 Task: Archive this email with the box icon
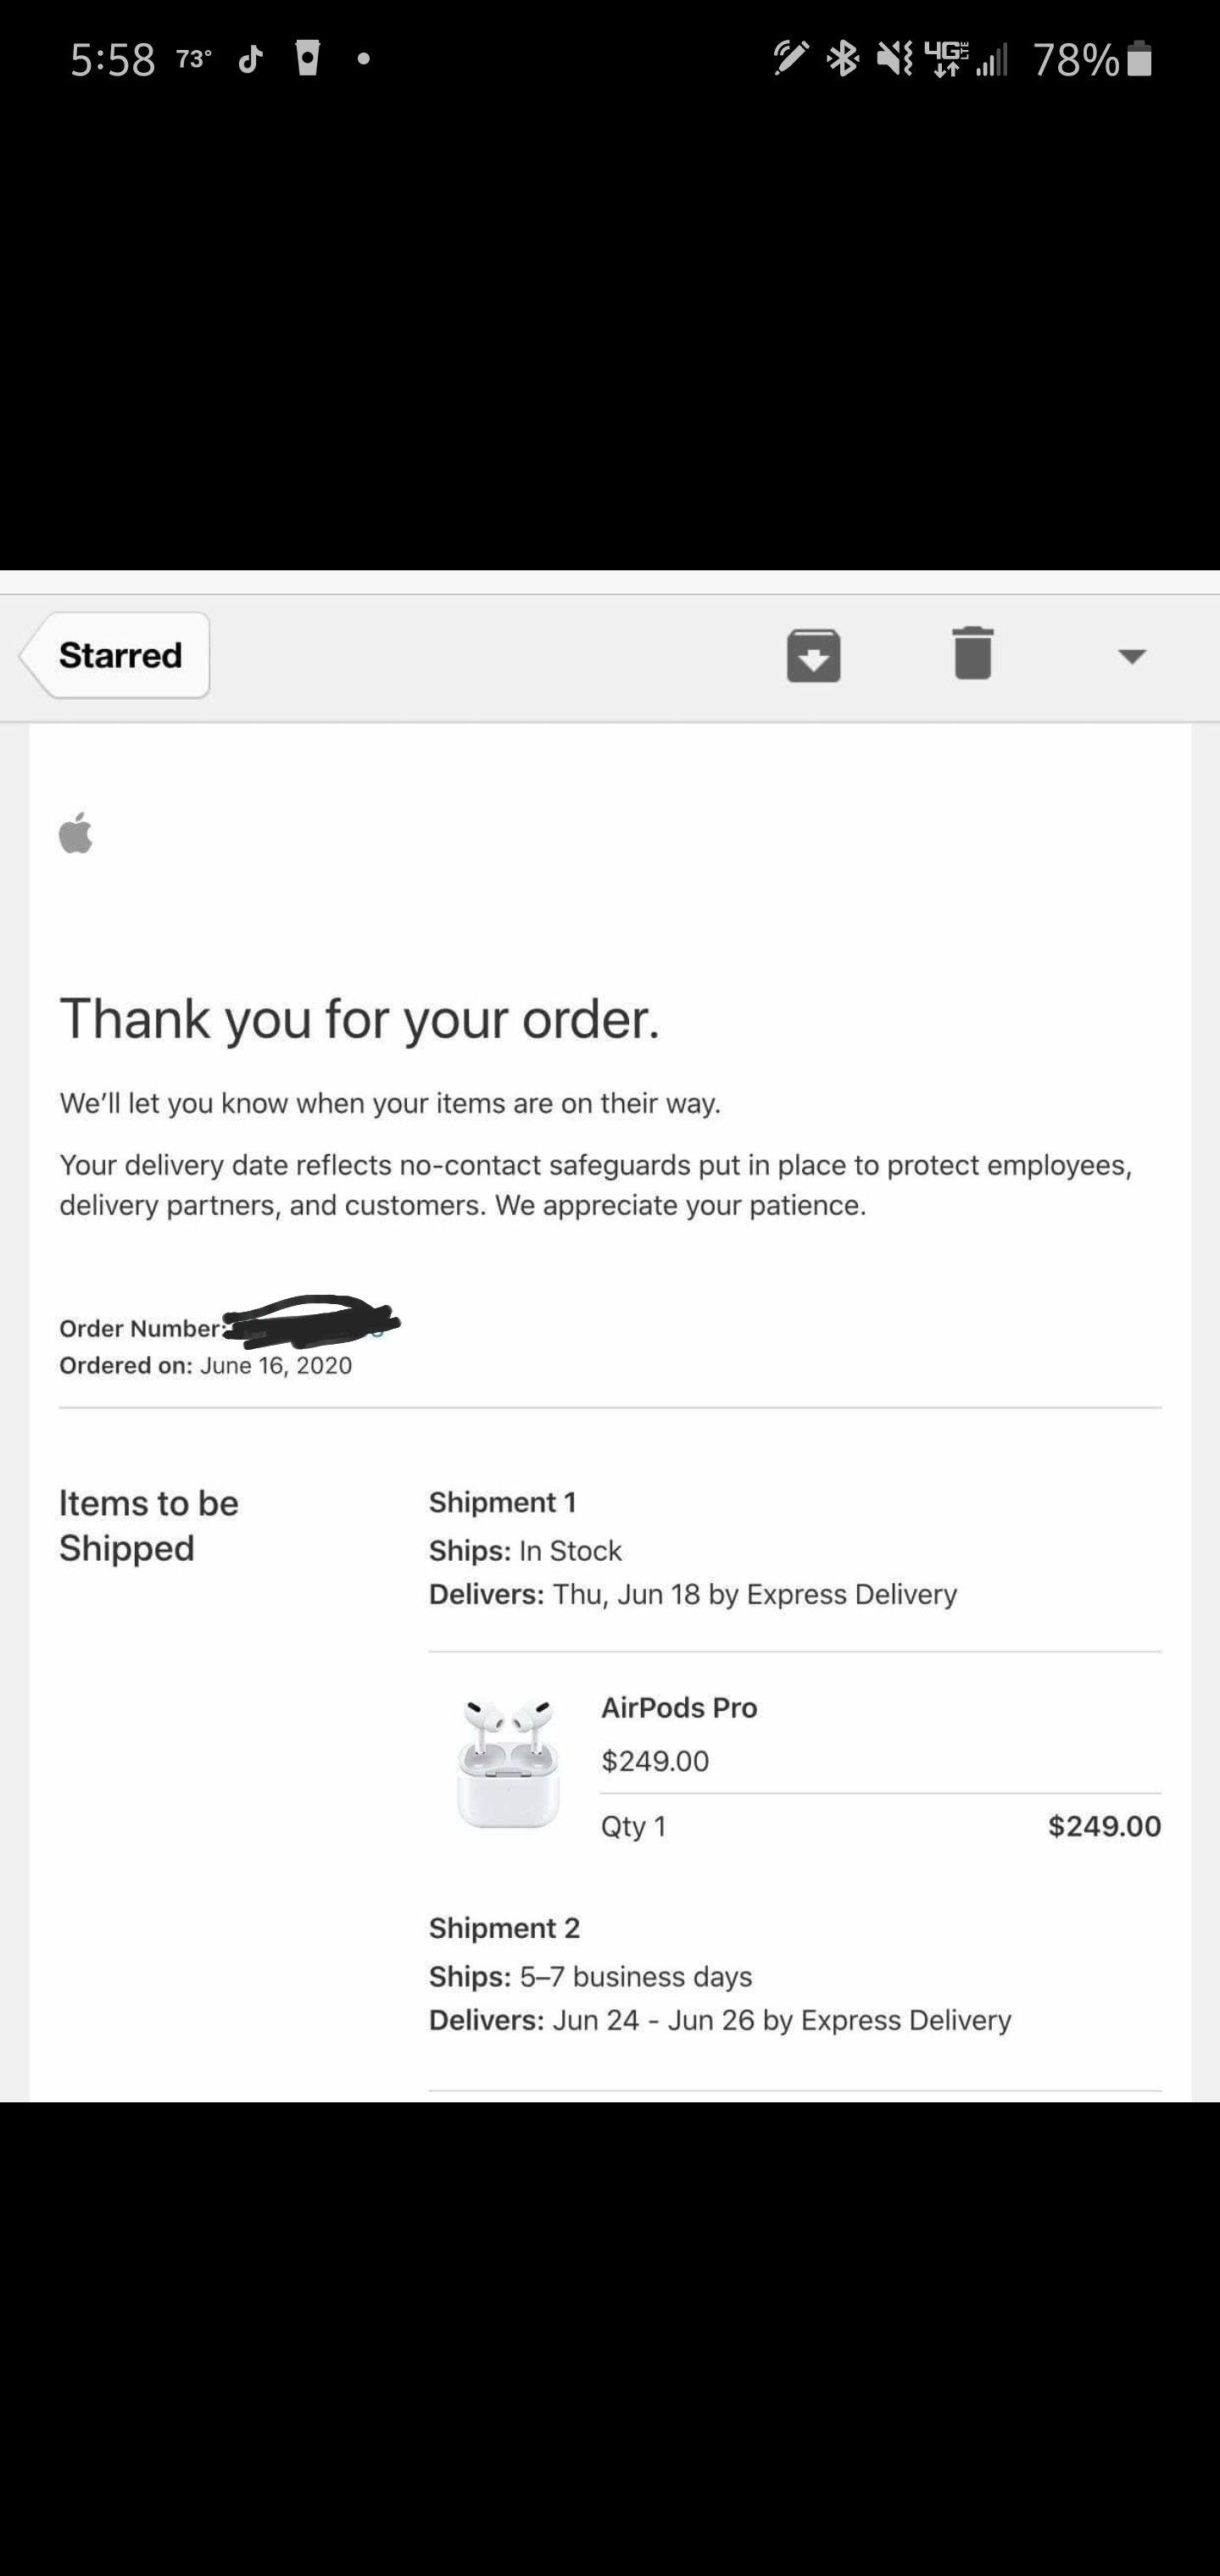pyautogui.click(x=814, y=655)
